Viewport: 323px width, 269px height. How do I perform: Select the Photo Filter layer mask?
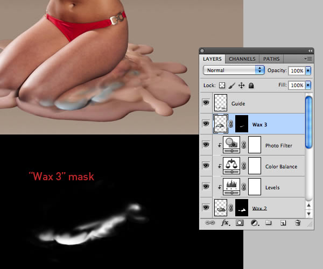255,145
